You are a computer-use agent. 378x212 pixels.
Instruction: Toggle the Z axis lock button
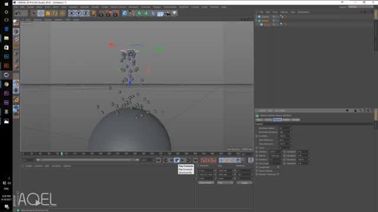[x=86, y=13]
